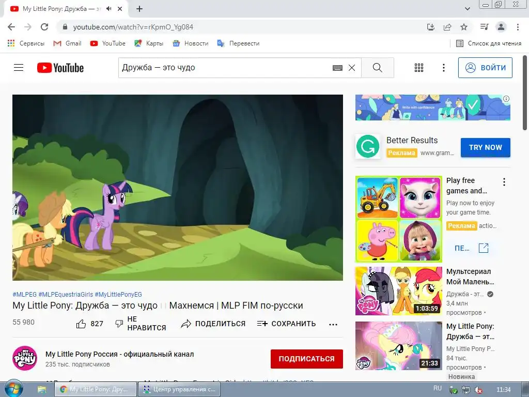Open the media controls icon in Chrome toolbar

[484, 27]
